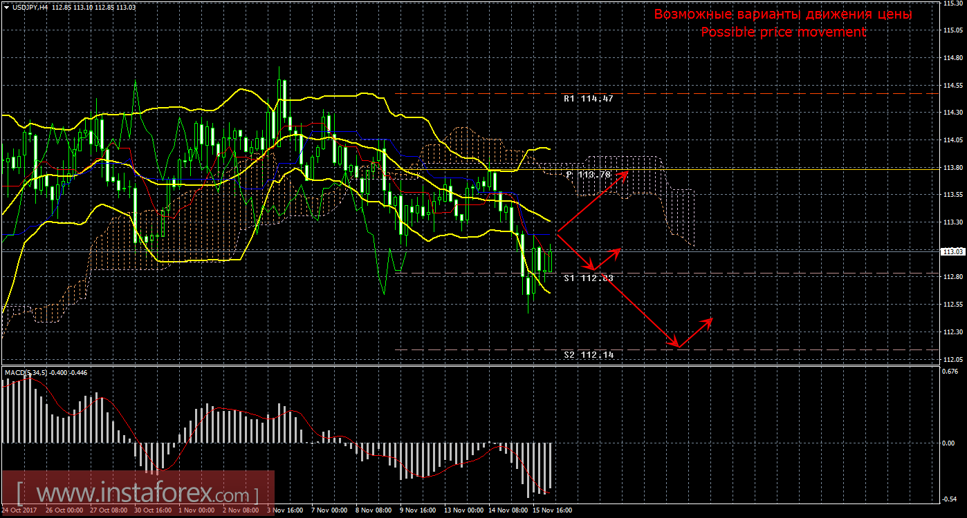Click 114.55 on the price axis
This screenshot has height=518, width=967.
952,86
